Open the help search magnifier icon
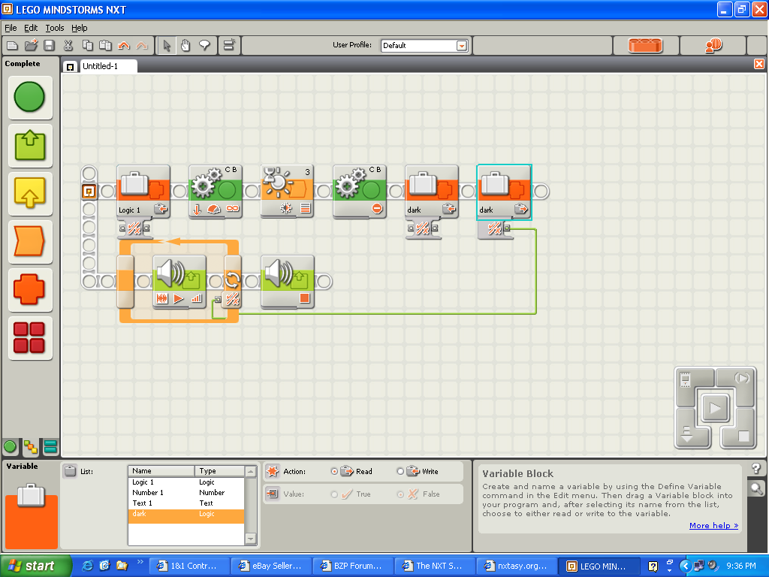This screenshot has height=577, width=769. tap(756, 488)
